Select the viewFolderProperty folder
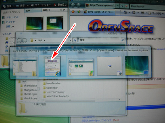The image size is (165, 123). [x=56, y=96]
